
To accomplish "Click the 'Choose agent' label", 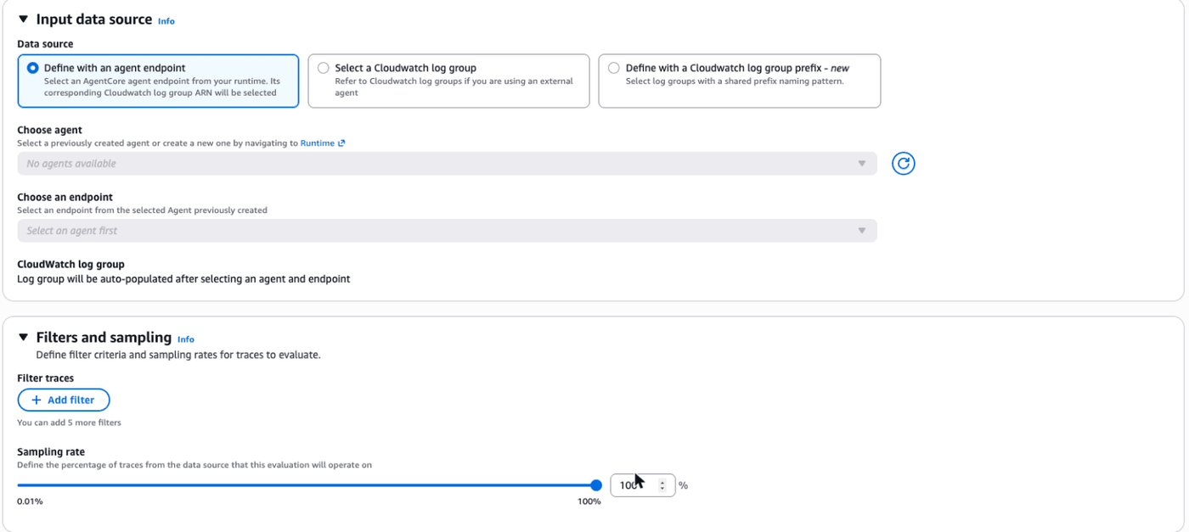I will (49, 130).
